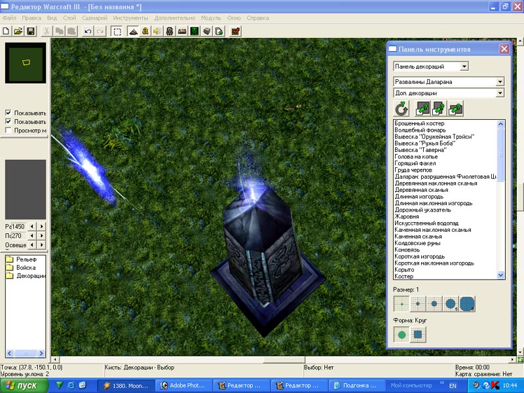Increase the 270 value with right arrow

coord(42,236)
